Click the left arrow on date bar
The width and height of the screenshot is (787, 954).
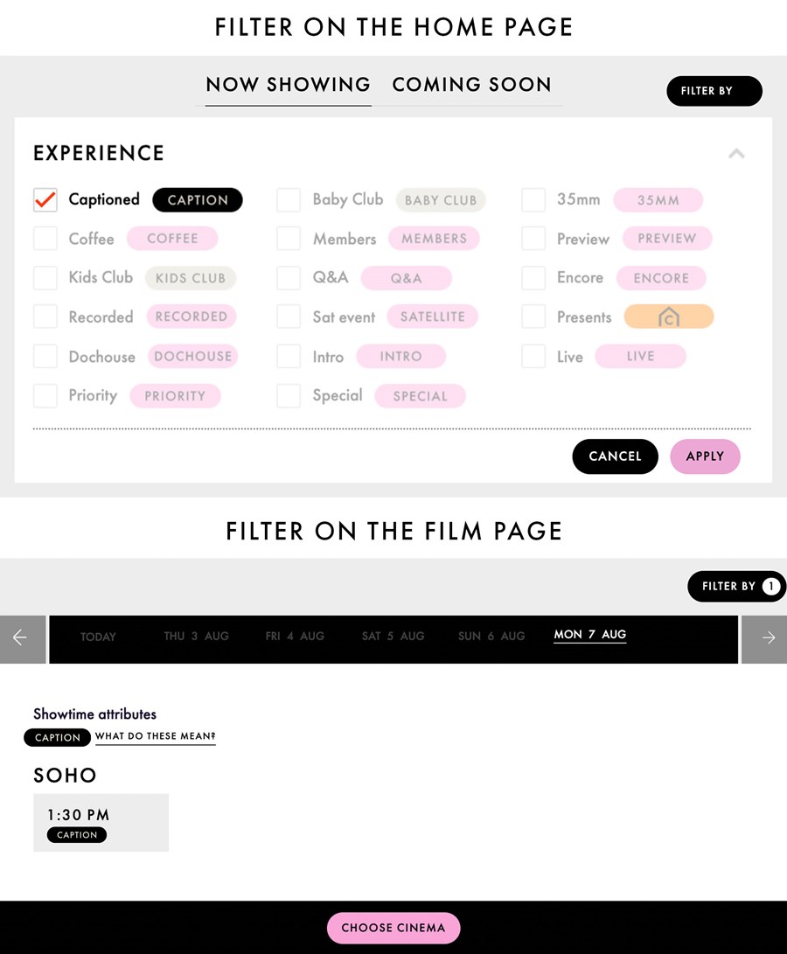[x=23, y=639]
